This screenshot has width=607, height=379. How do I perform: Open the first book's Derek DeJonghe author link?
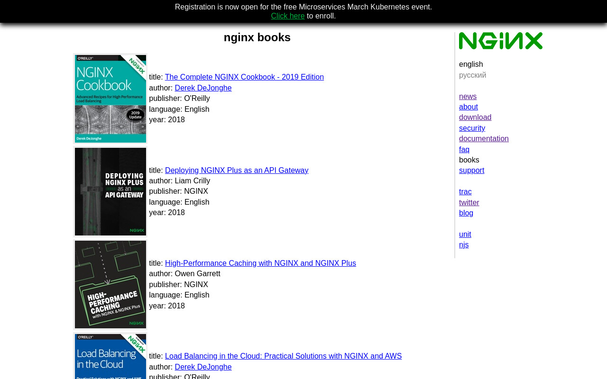tap(203, 88)
